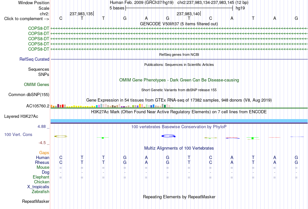Click the RepeatMasker track label
Viewport: 308px width, 209px height.
point(36,201)
